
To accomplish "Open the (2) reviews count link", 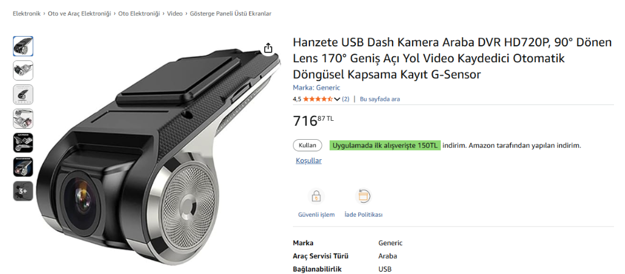I will (x=345, y=99).
